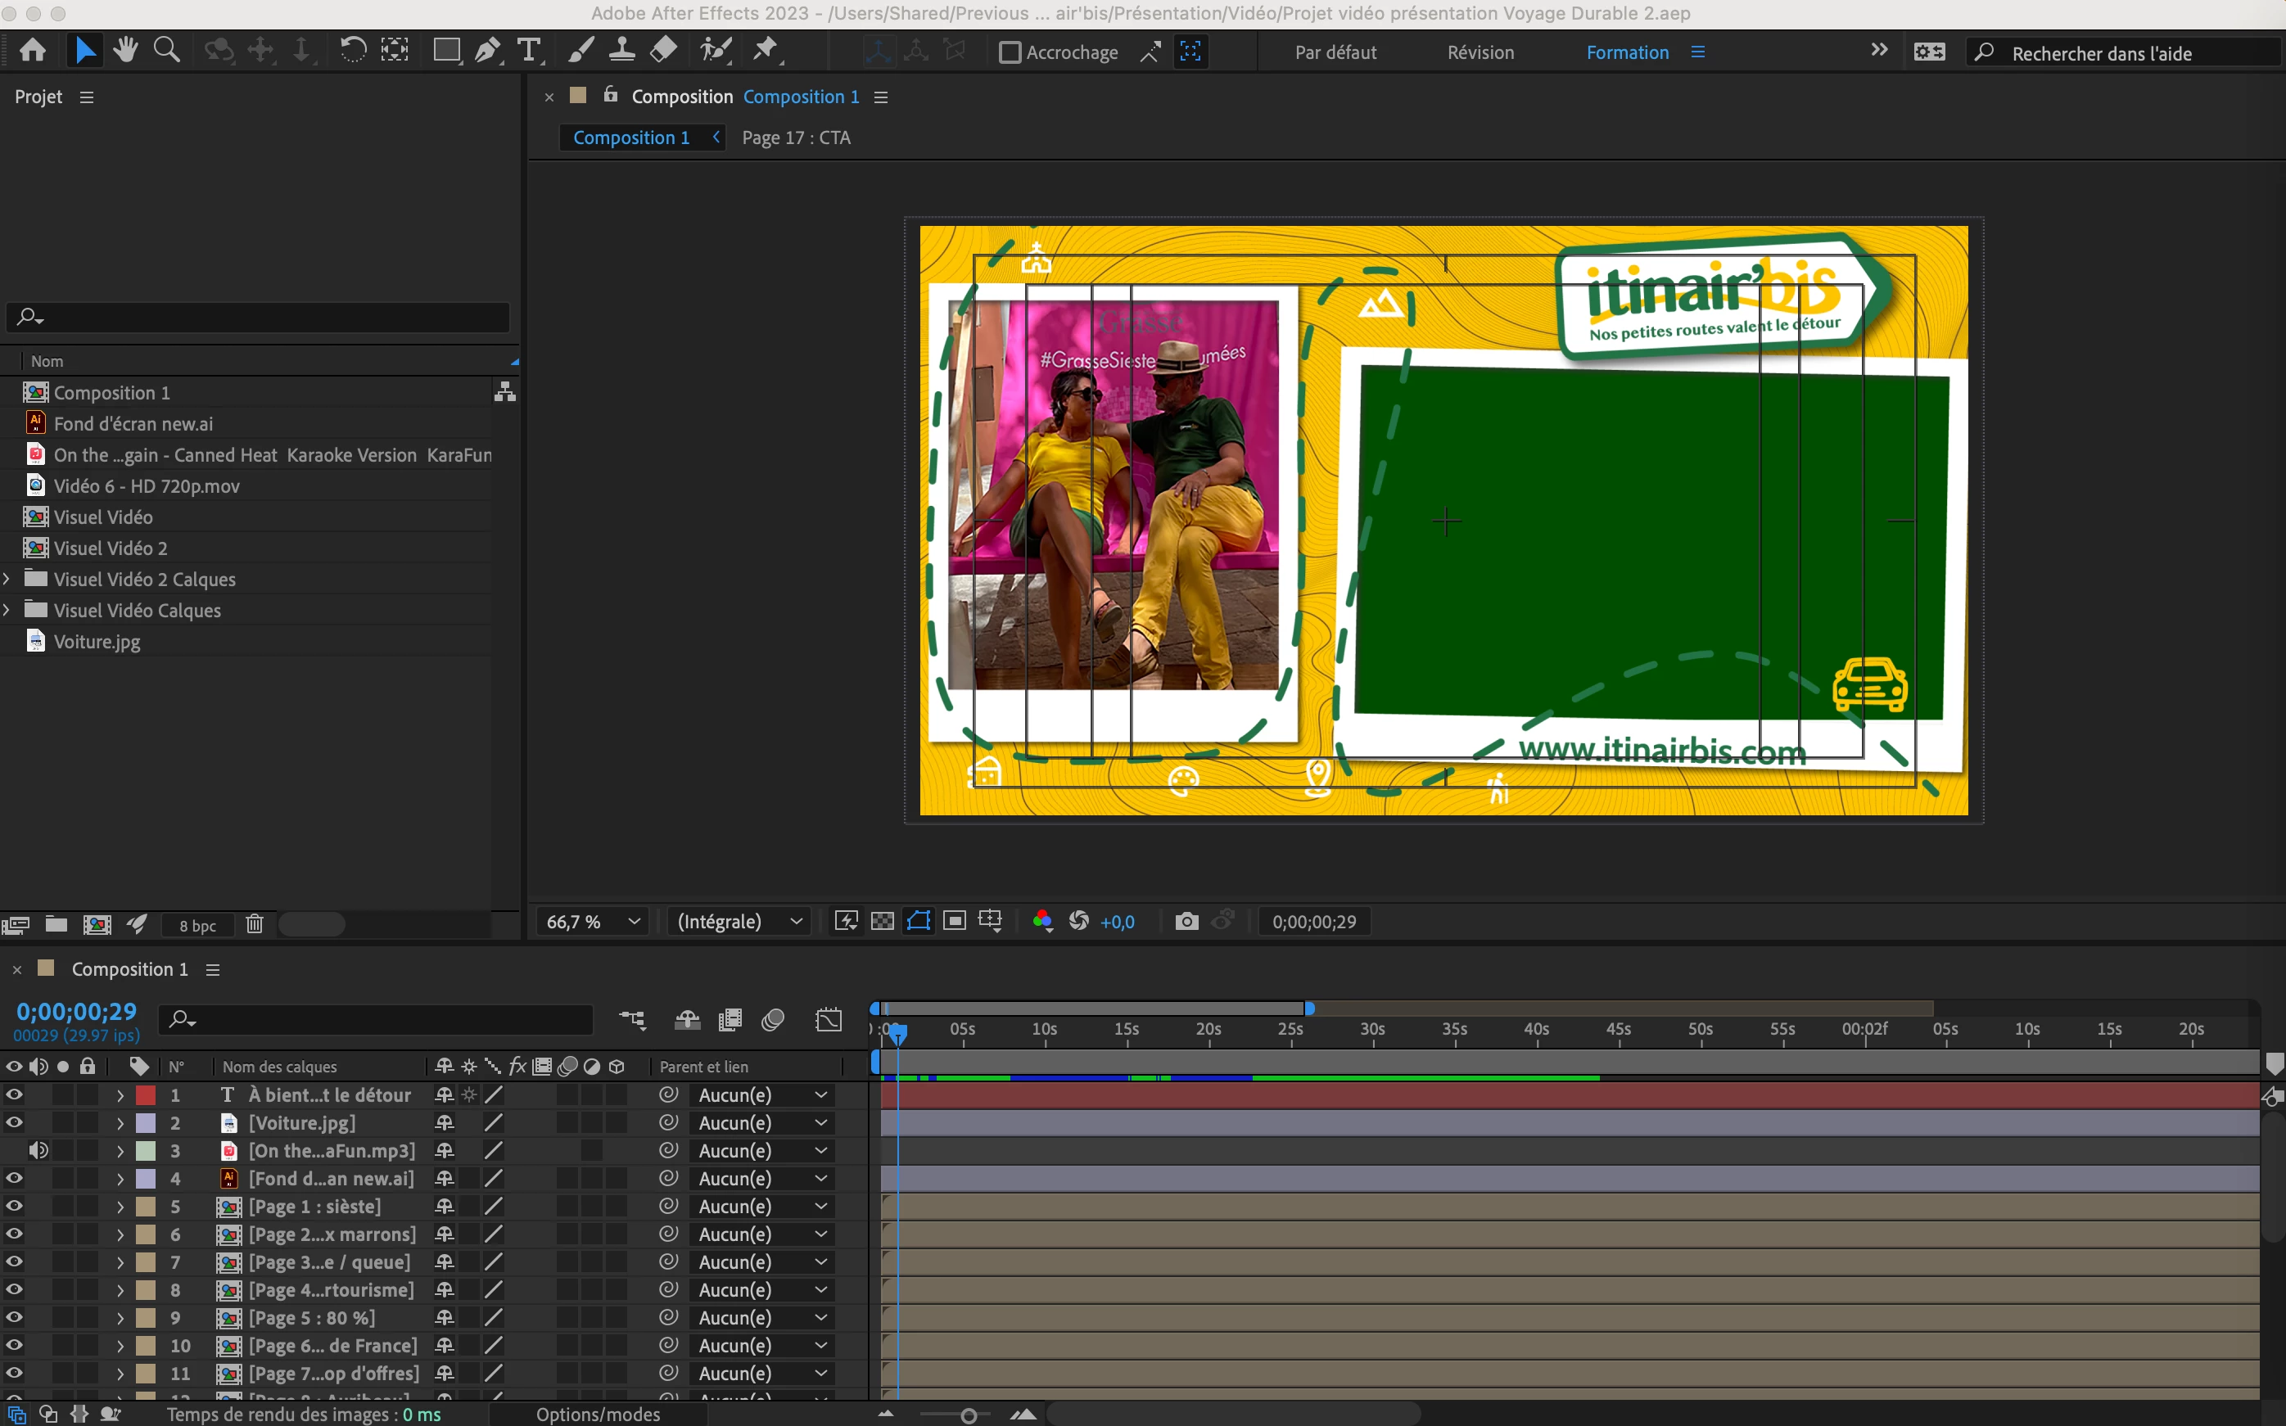
Task: Switch to the Révision workspace
Action: (1480, 53)
